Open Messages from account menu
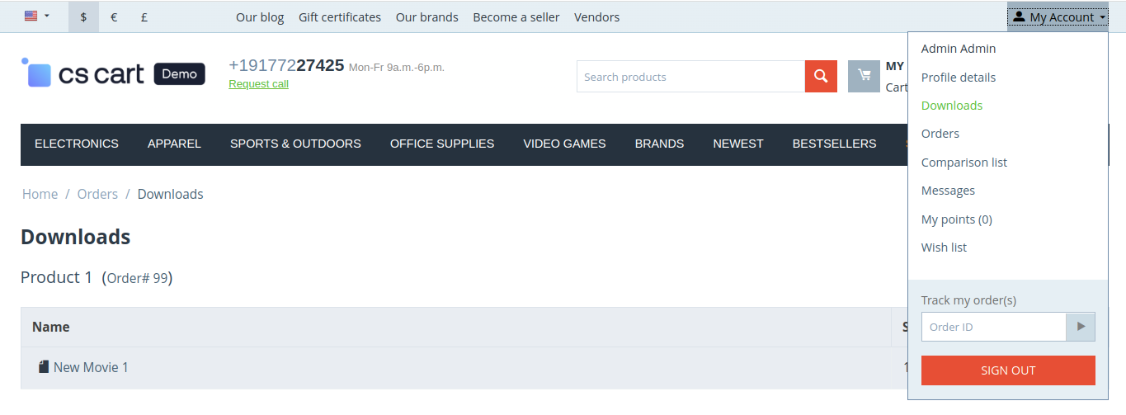Screen dimensions: 1126x415 pyautogui.click(x=948, y=191)
